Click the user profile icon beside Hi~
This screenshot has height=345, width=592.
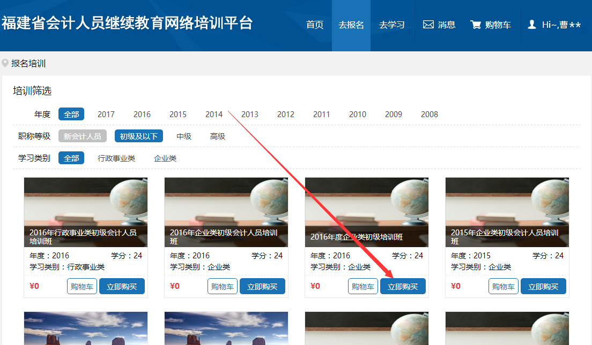click(x=531, y=25)
